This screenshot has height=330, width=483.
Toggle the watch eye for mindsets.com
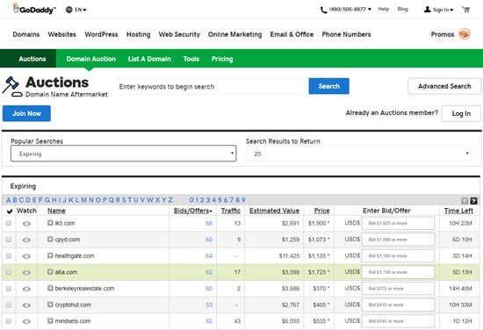pos(26,321)
